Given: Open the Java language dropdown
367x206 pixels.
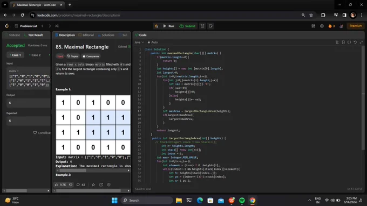Looking at the screenshot, I should click(139, 42).
